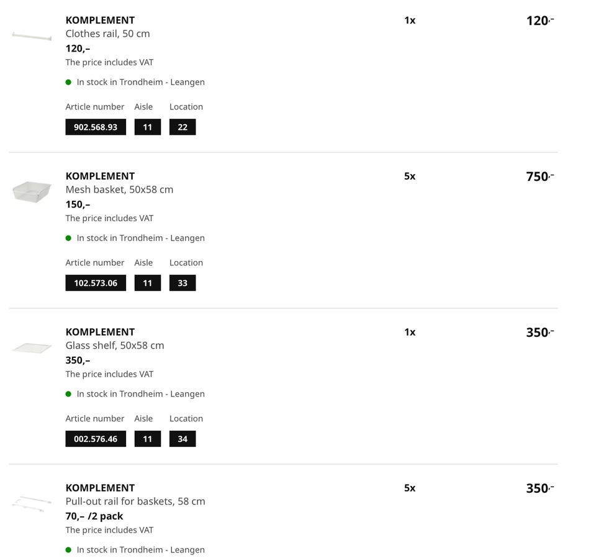Click the green stock dot for Glass shelf
Image resolution: width=596 pixels, height=558 pixels.
(x=68, y=394)
